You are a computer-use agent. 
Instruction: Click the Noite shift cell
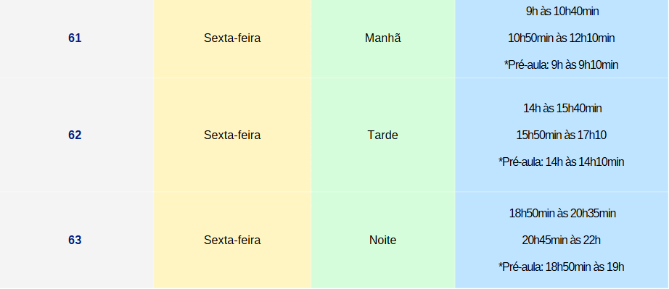tap(382, 240)
